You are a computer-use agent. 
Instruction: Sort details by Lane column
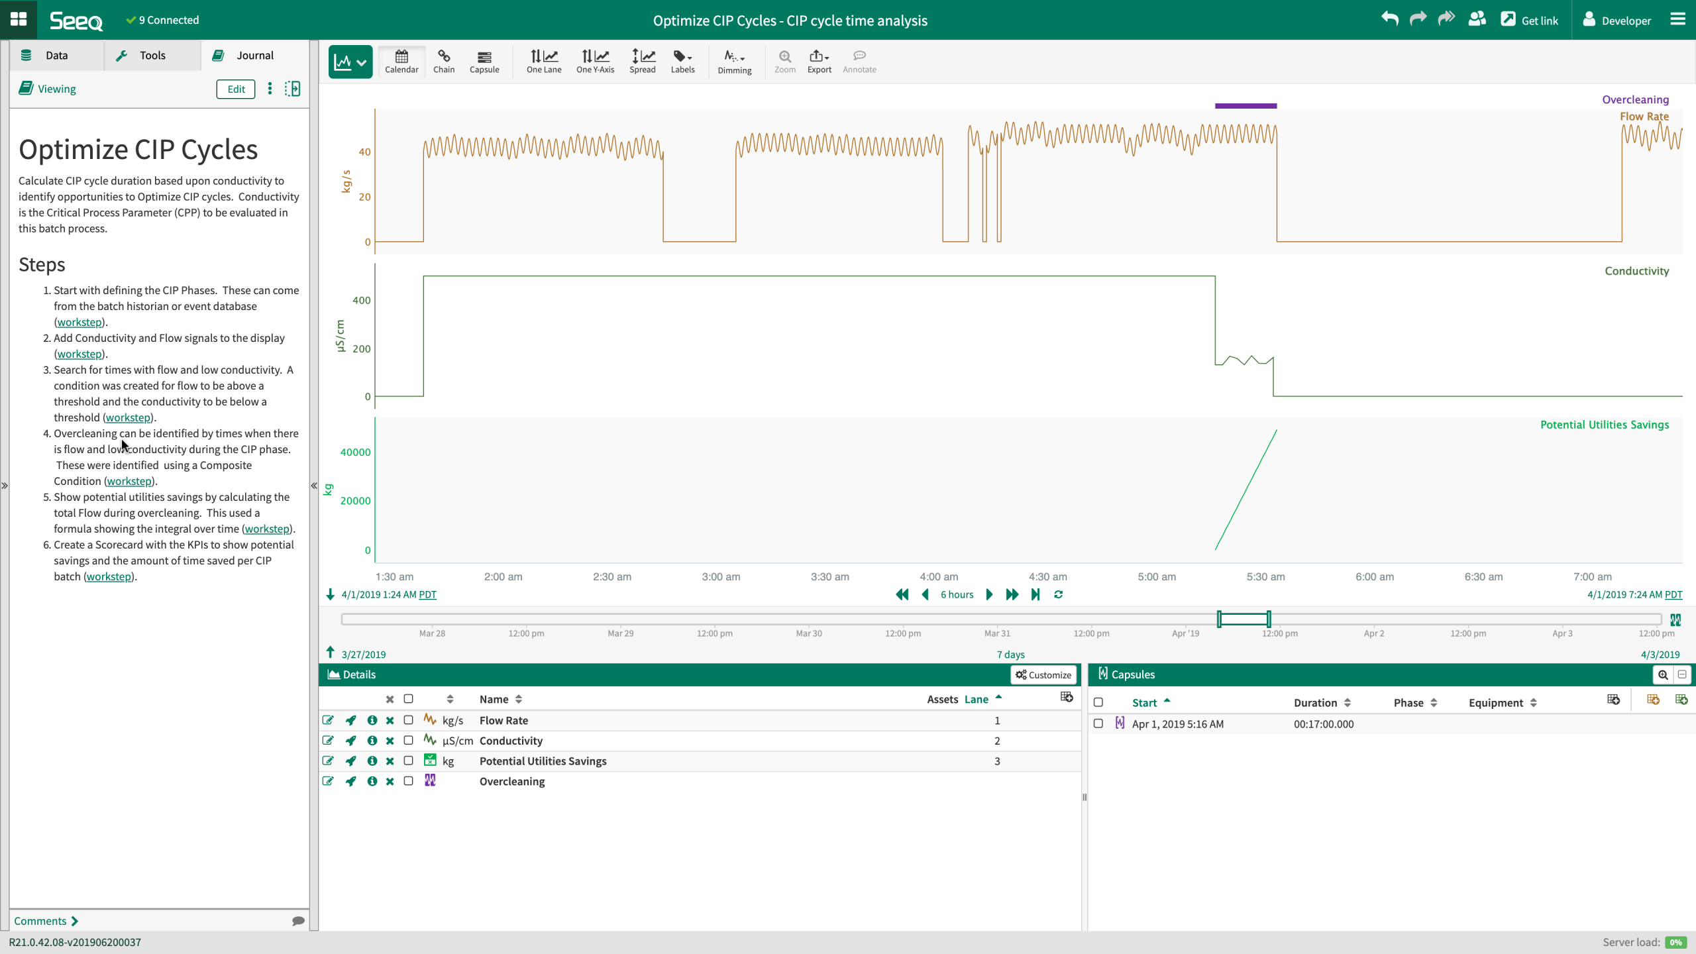tap(983, 699)
